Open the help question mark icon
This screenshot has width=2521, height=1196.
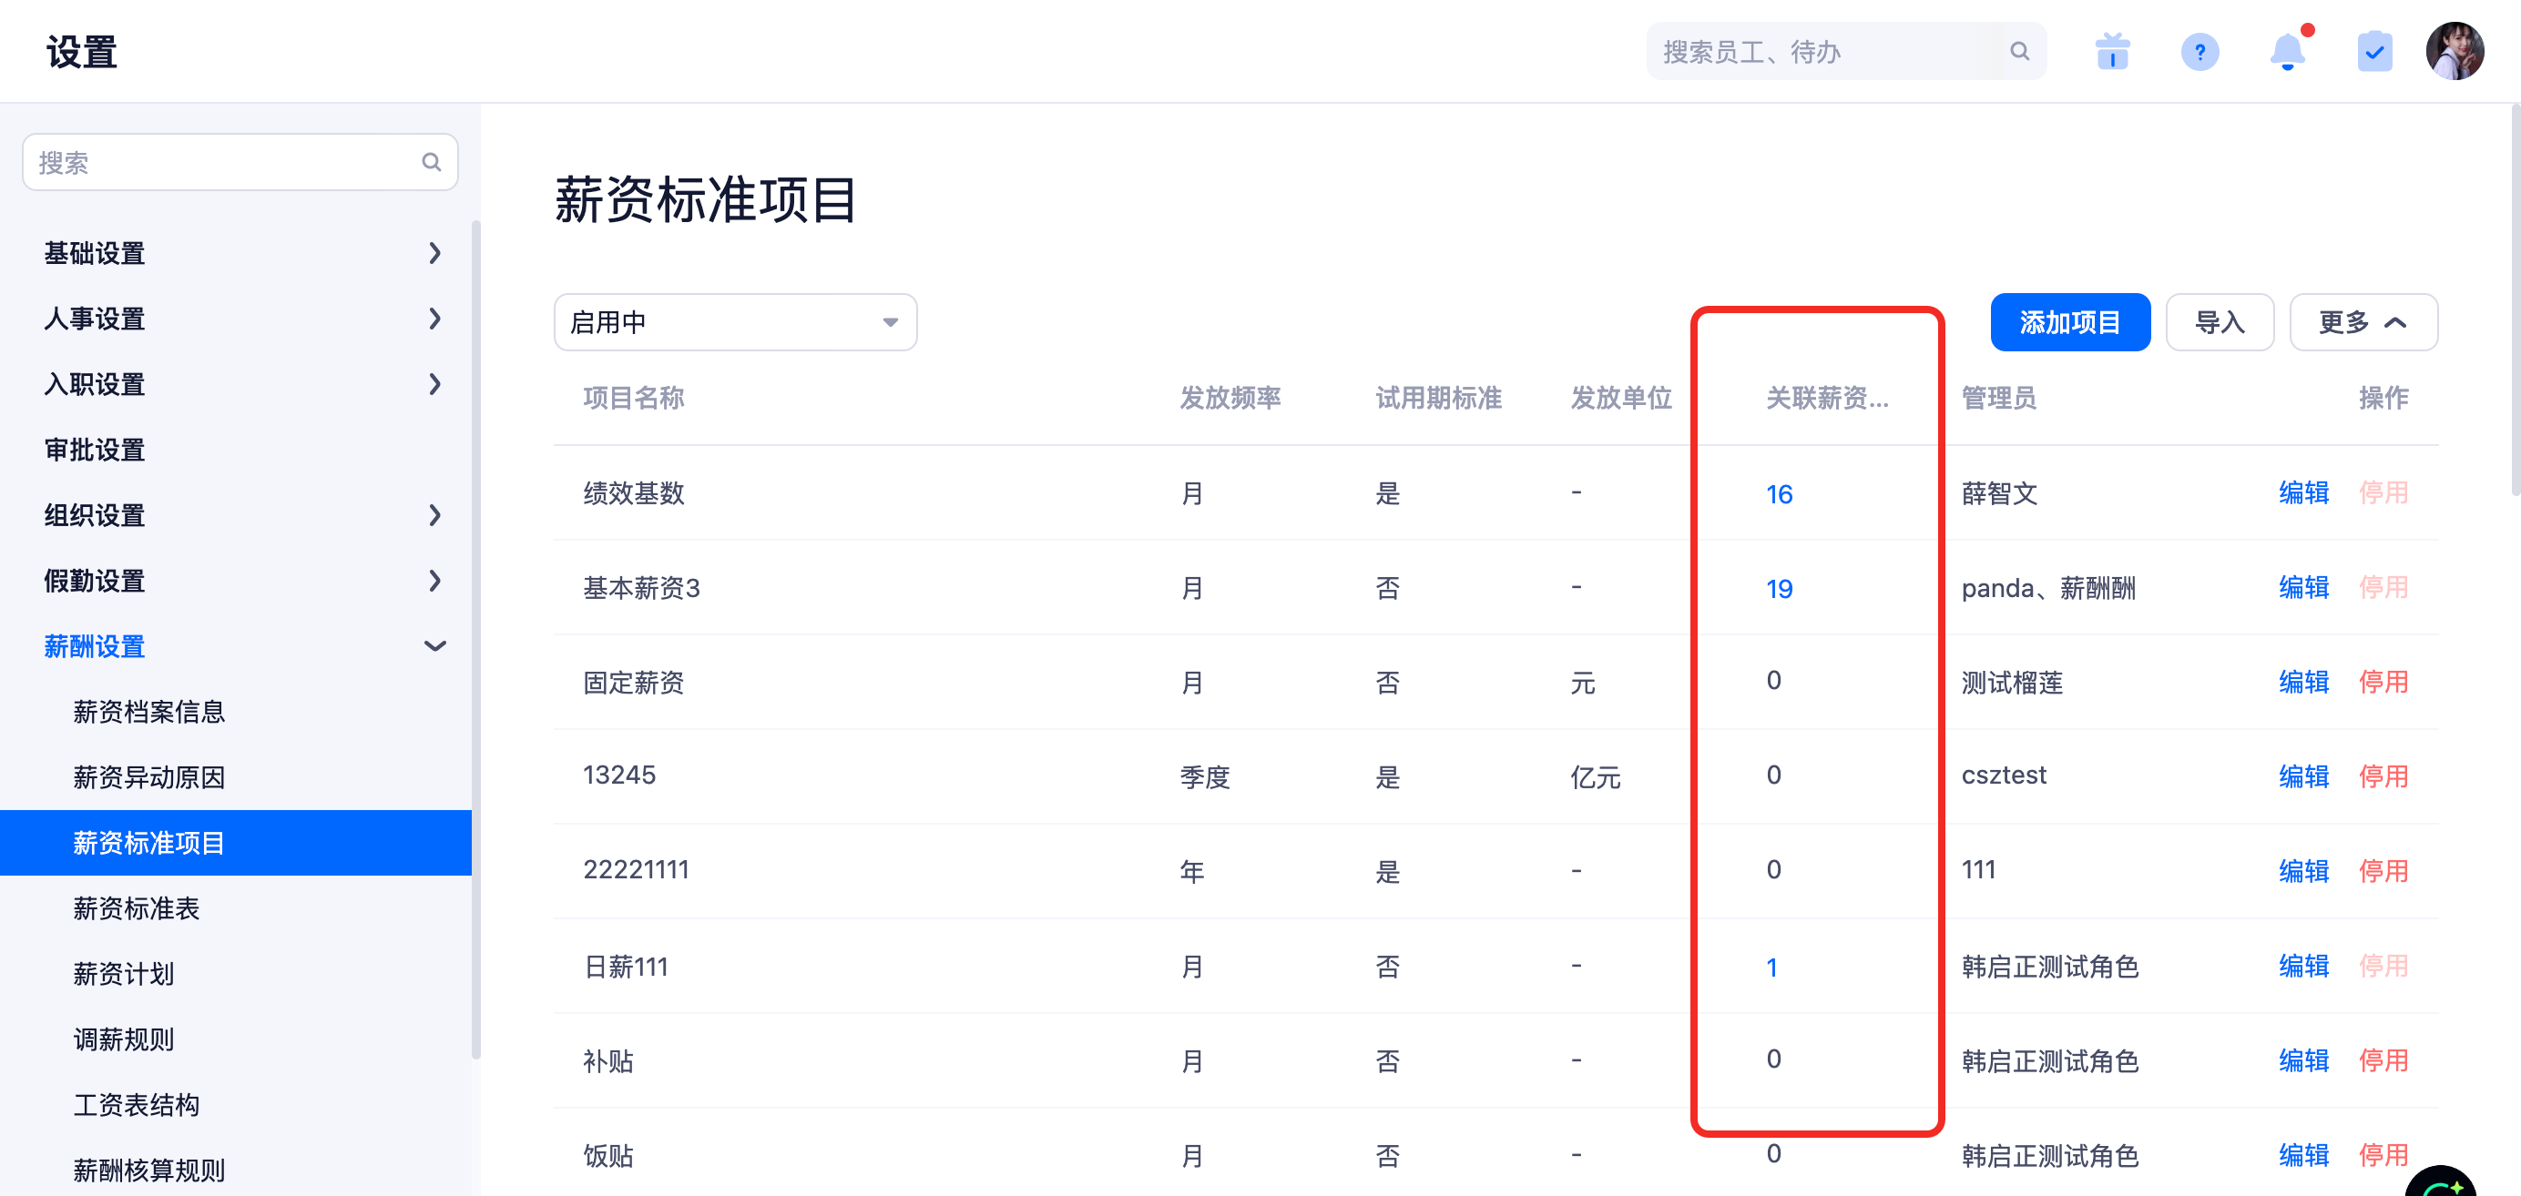2199,52
